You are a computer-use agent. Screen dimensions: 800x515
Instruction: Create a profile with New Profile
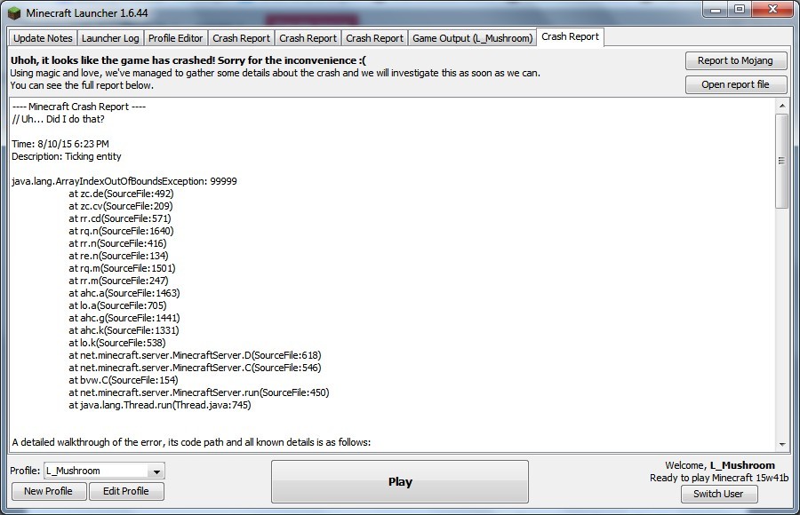pyautogui.click(x=49, y=491)
